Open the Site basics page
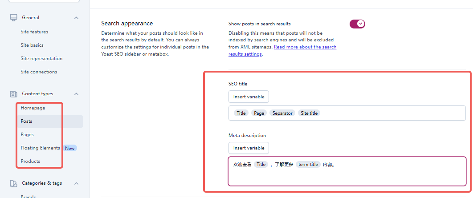The image size is (473, 198). pos(32,45)
